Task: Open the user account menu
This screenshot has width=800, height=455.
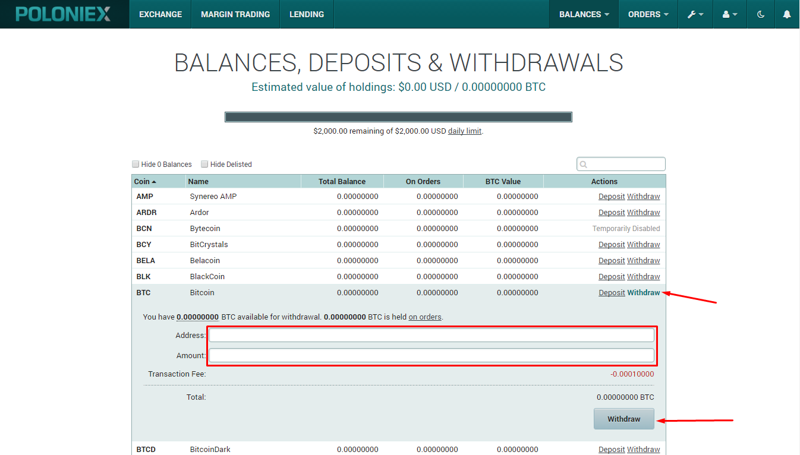Action: point(730,14)
